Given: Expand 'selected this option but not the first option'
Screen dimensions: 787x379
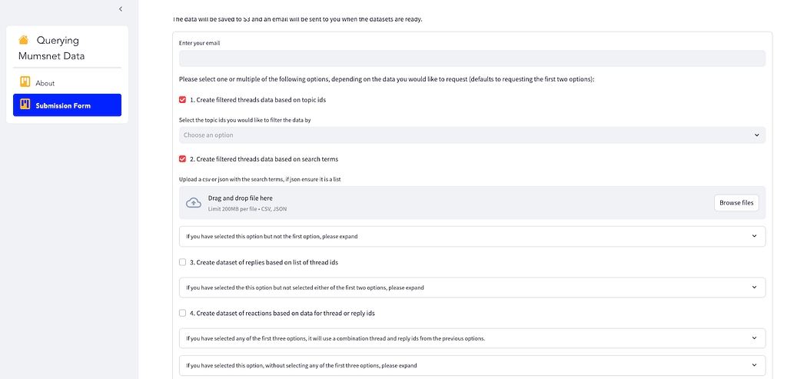Looking at the screenshot, I should coord(473,237).
